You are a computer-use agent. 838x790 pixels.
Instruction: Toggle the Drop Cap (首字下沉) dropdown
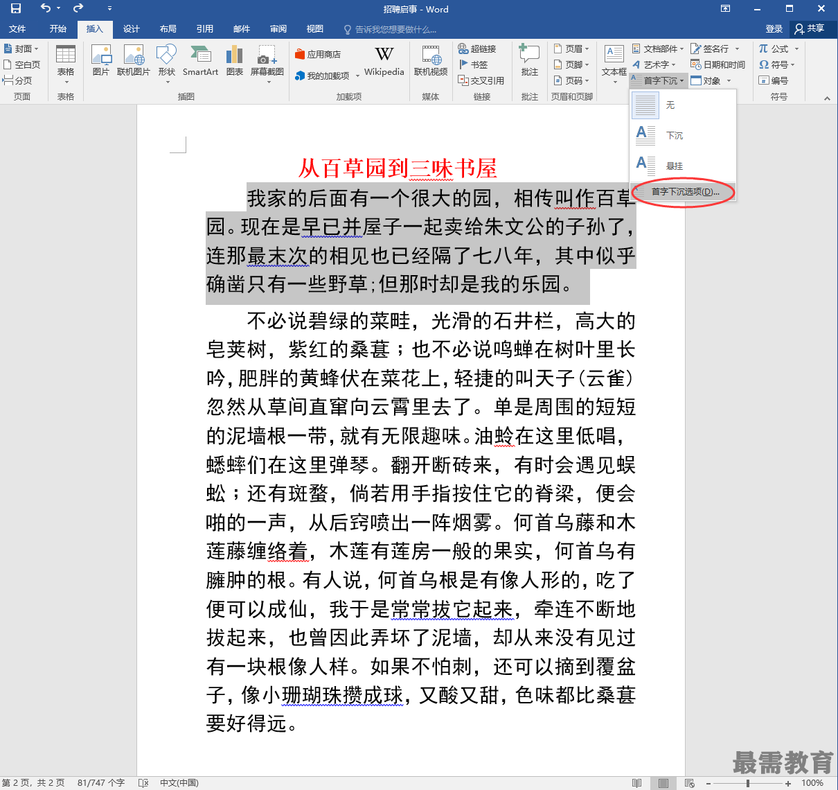point(658,80)
